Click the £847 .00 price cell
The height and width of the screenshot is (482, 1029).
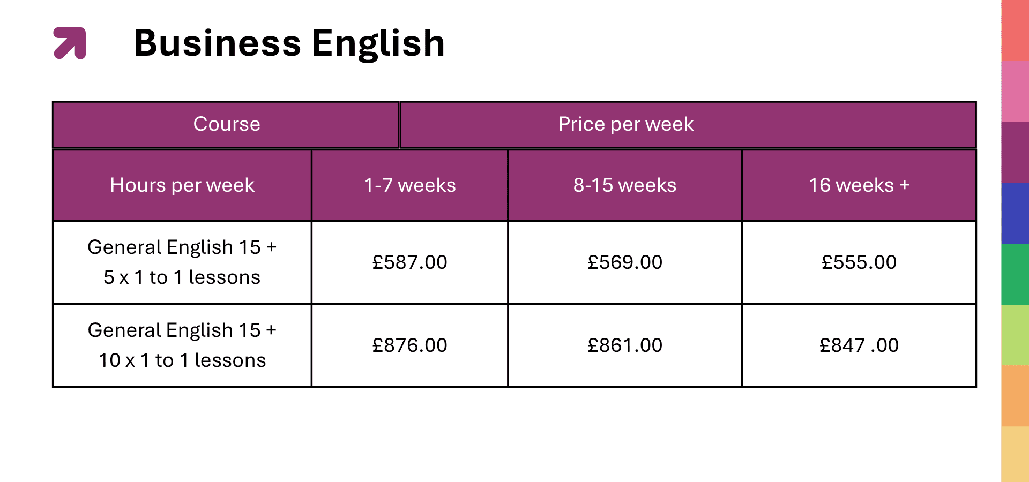click(859, 345)
